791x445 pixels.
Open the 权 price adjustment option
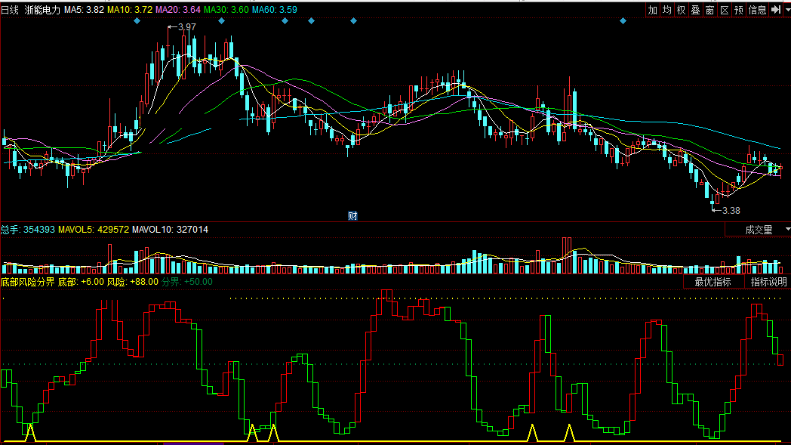click(x=681, y=10)
